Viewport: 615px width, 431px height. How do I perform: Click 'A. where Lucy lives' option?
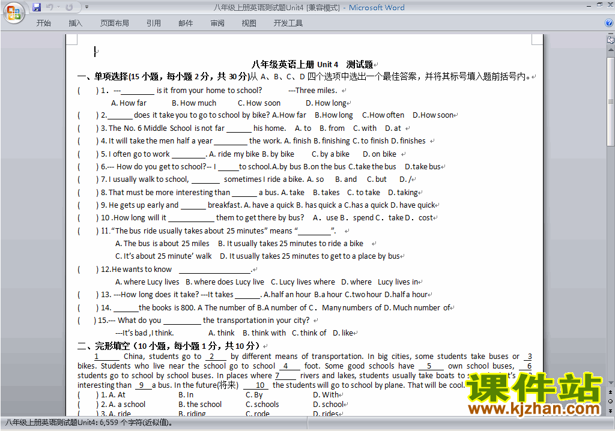147,282
